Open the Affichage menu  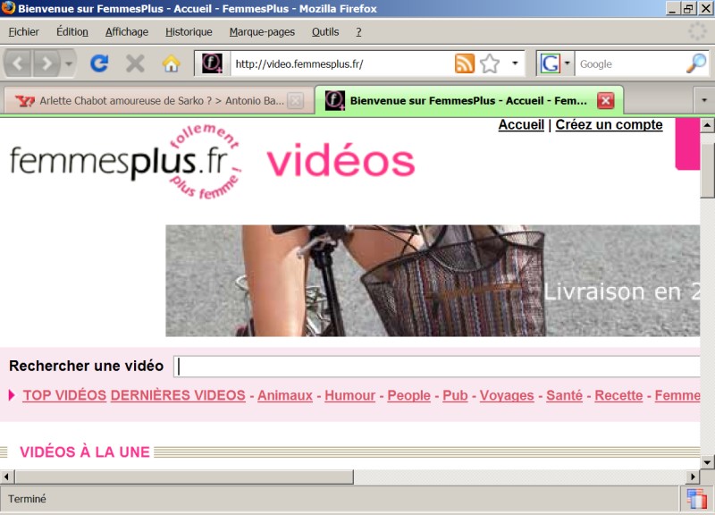pos(127,32)
